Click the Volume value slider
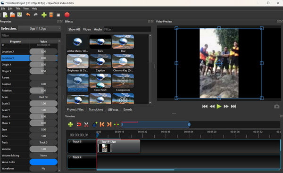Image resolution: width=283 pixels, height=173 pixels. click(x=43, y=149)
